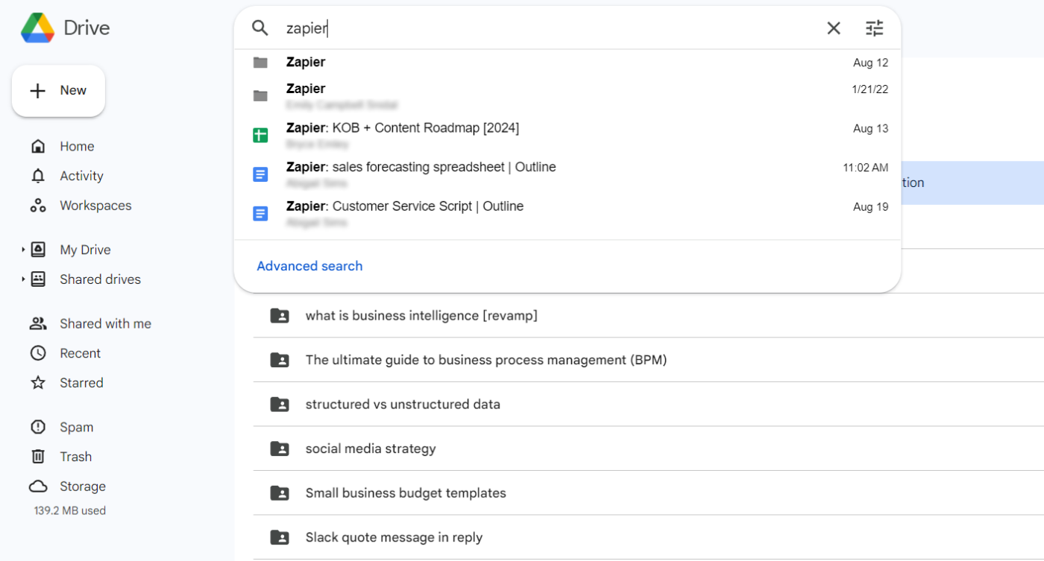Open search filter options icon
This screenshot has height=561, width=1044.
tap(874, 28)
